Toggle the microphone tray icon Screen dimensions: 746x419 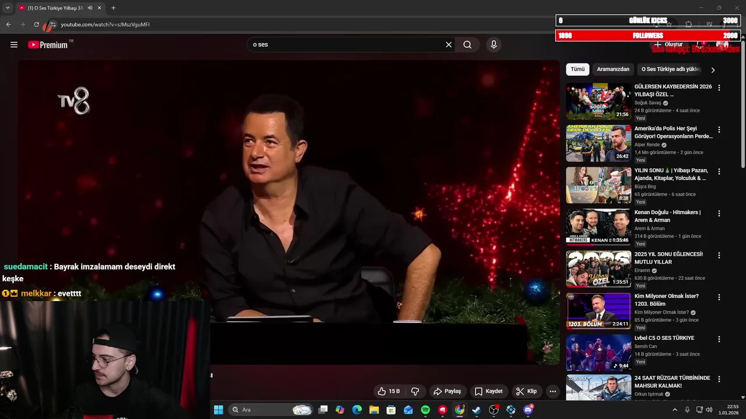[x=687, y=410]
